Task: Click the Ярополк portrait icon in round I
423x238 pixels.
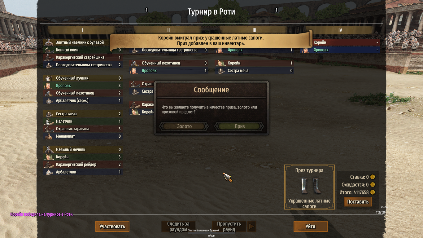Action: [x=48, y=86]
